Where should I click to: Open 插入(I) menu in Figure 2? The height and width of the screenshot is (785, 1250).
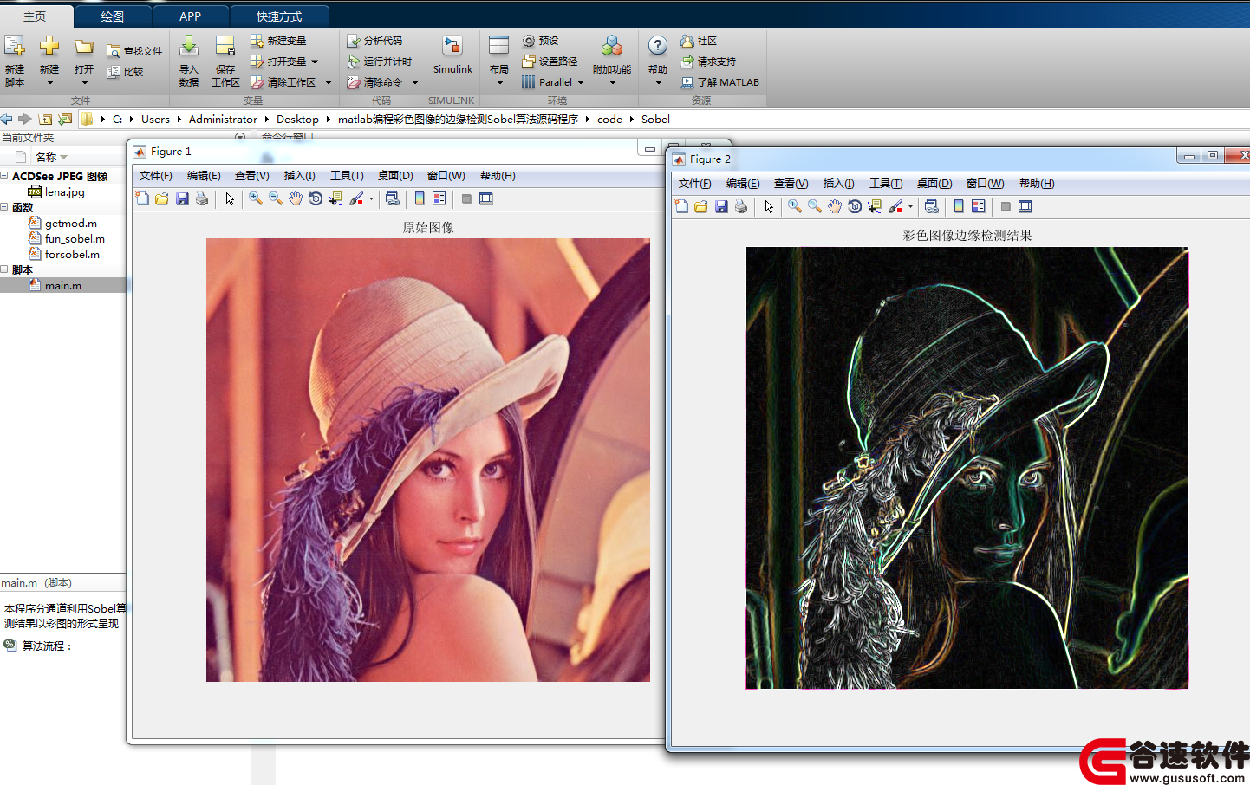(x=838, y=184)
